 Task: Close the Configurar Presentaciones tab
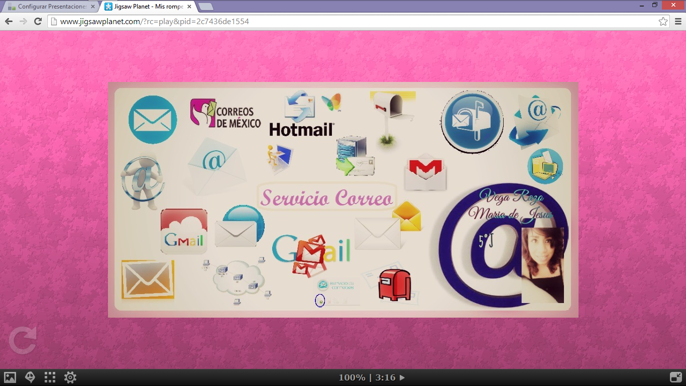point(92,7)
